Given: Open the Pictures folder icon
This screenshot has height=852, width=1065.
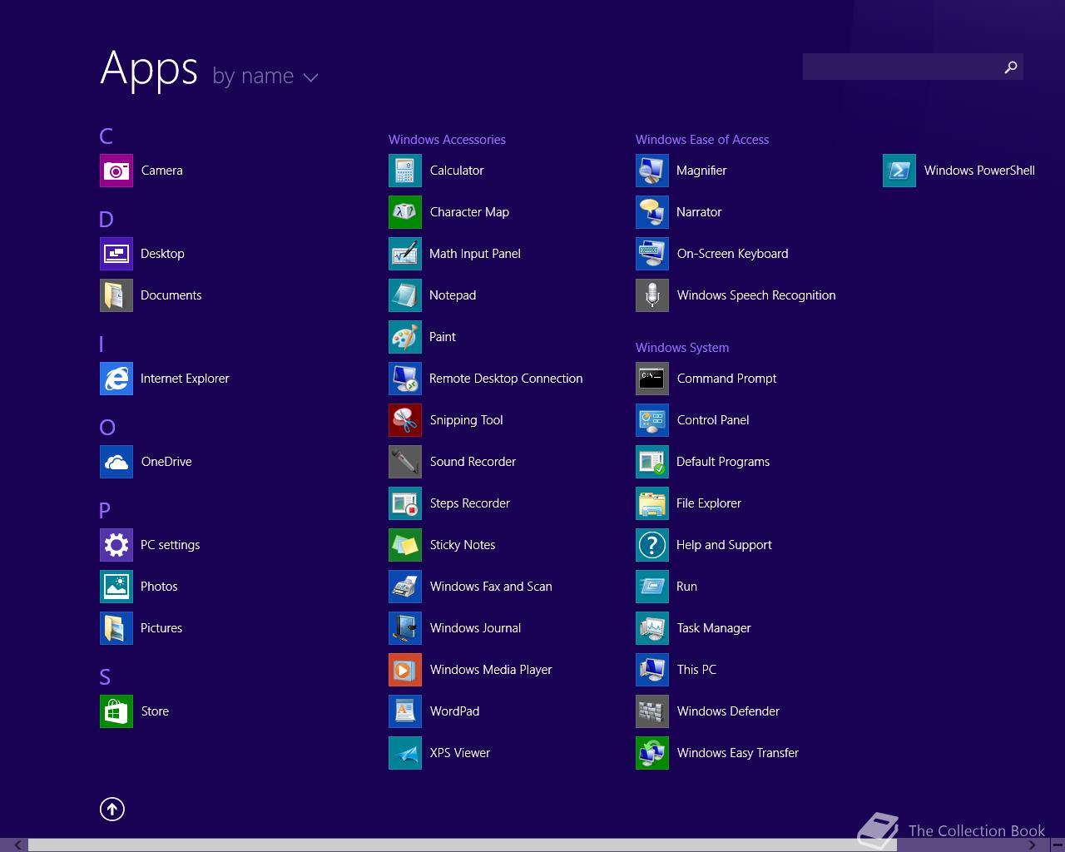Looking at the screenshot, I should pyautogui.click(x=116, y=628).
